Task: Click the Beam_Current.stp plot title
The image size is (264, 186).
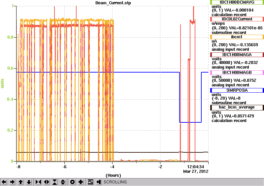Action: tap(113, 3)
